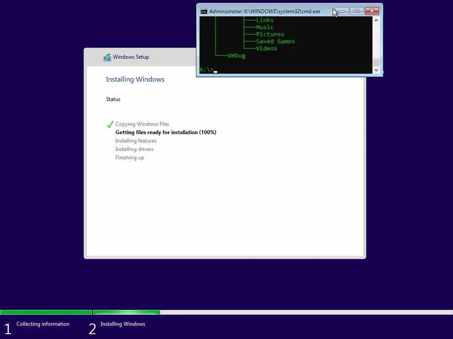Click the Pictures folder in tree output
This screenshot has width=453, height=339.
pos(270,34)
